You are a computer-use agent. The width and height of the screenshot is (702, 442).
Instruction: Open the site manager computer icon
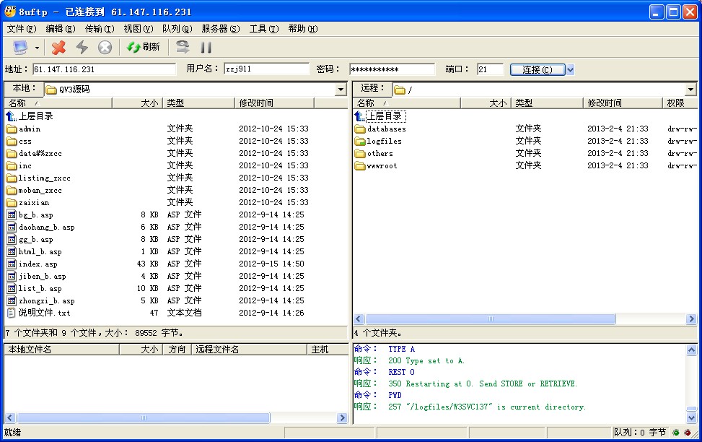click(x=20, y=47)
